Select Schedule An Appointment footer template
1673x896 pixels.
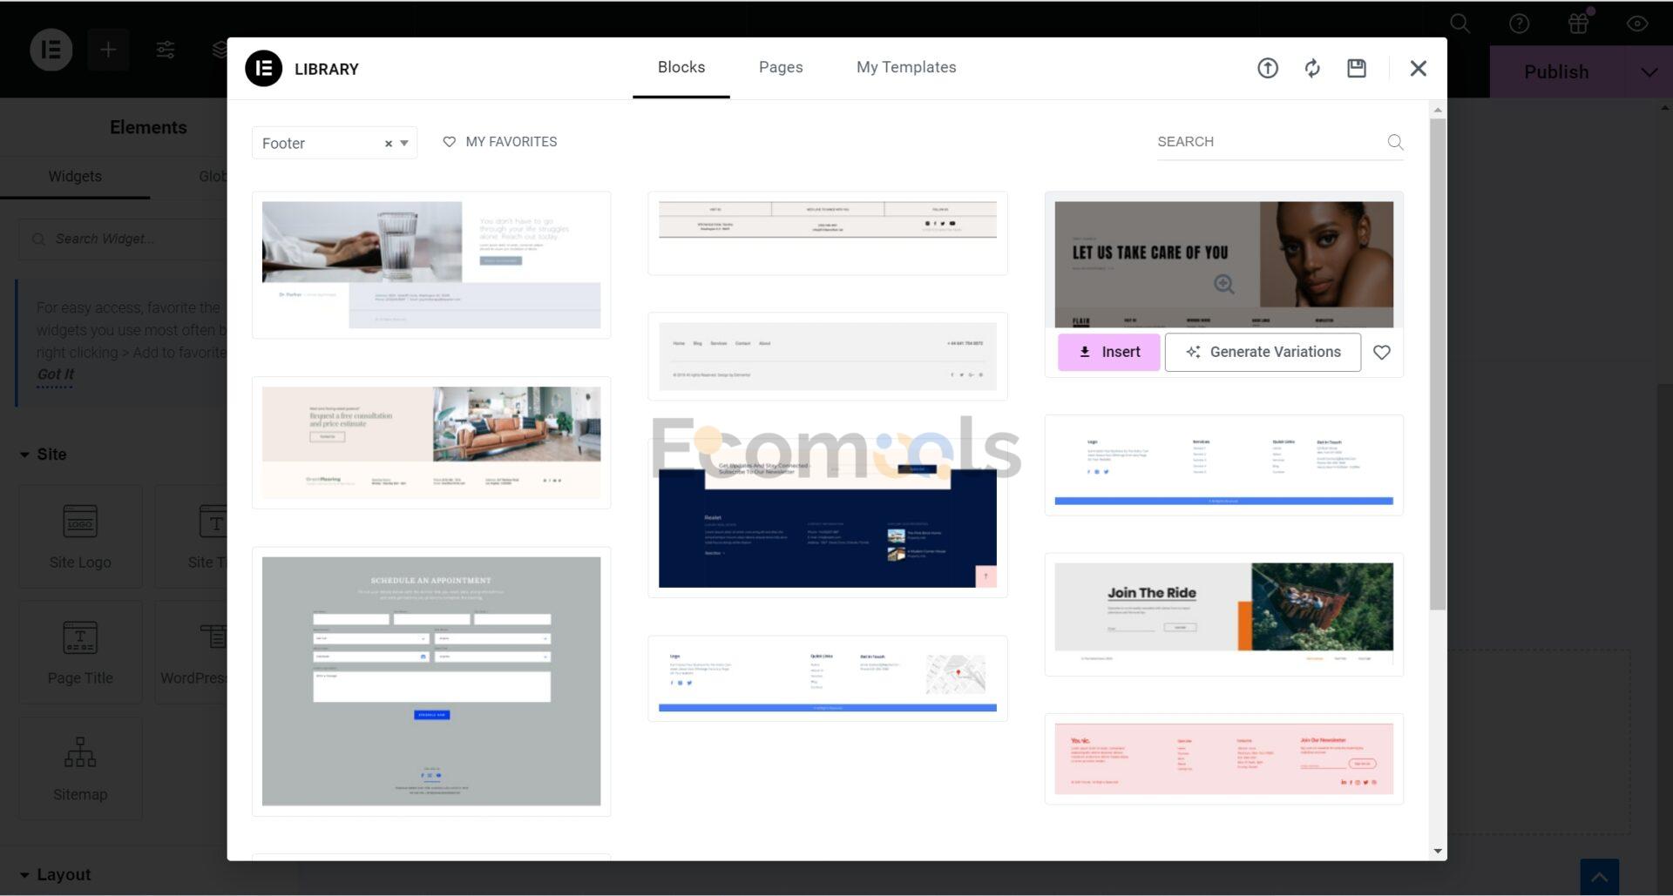click(431, 681)
